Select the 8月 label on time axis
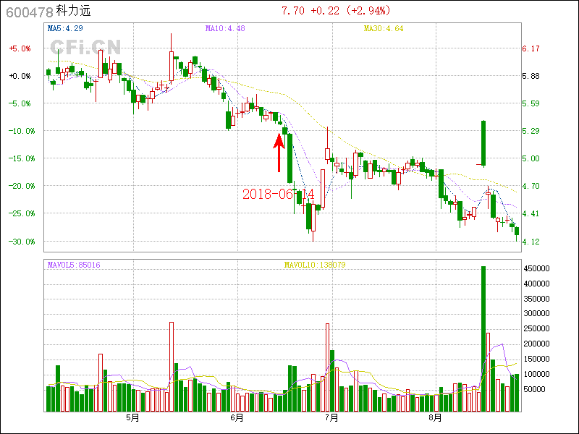This screenshot has width=579, height=434. click(x=436, y=417)
